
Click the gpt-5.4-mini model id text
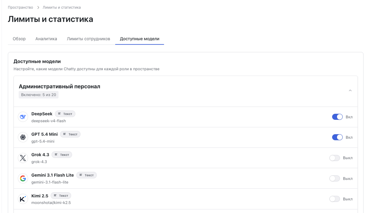[43, 141]
